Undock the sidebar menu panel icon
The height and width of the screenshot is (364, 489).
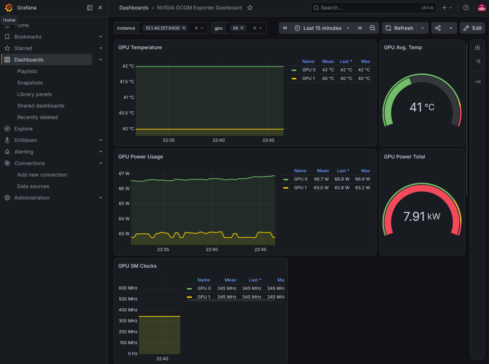coord(90,8)
